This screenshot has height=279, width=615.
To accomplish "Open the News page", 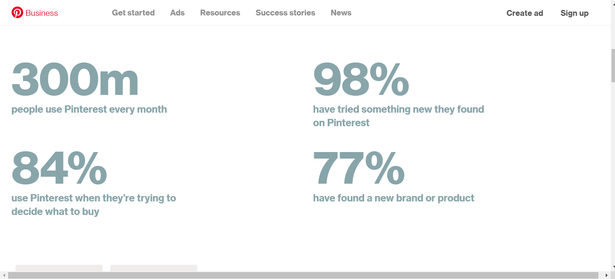I will coord(341,13).
